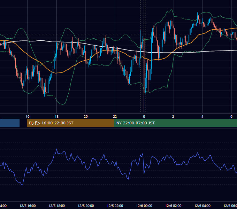The width and height of the screenshot is (237, 209).
Task: Click the 12/5 16:00 time label
Action: pyautogui.click(x=28, y=206)
